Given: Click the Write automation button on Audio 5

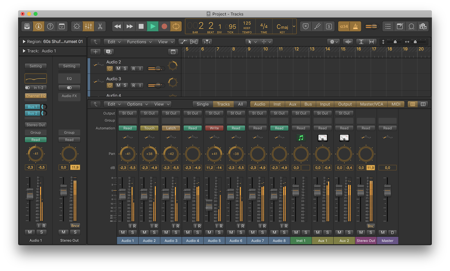Looking at the screenshot, I should 214,128.
